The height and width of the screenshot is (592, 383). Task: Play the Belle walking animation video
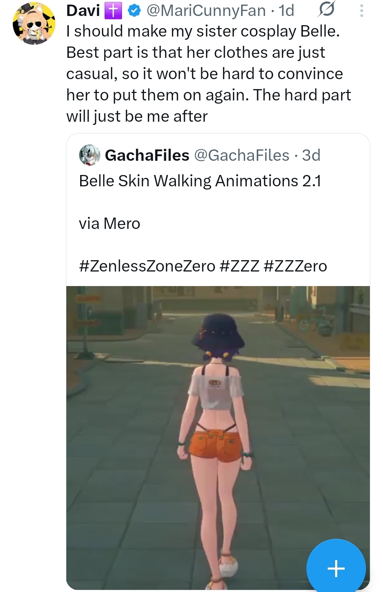218,438
